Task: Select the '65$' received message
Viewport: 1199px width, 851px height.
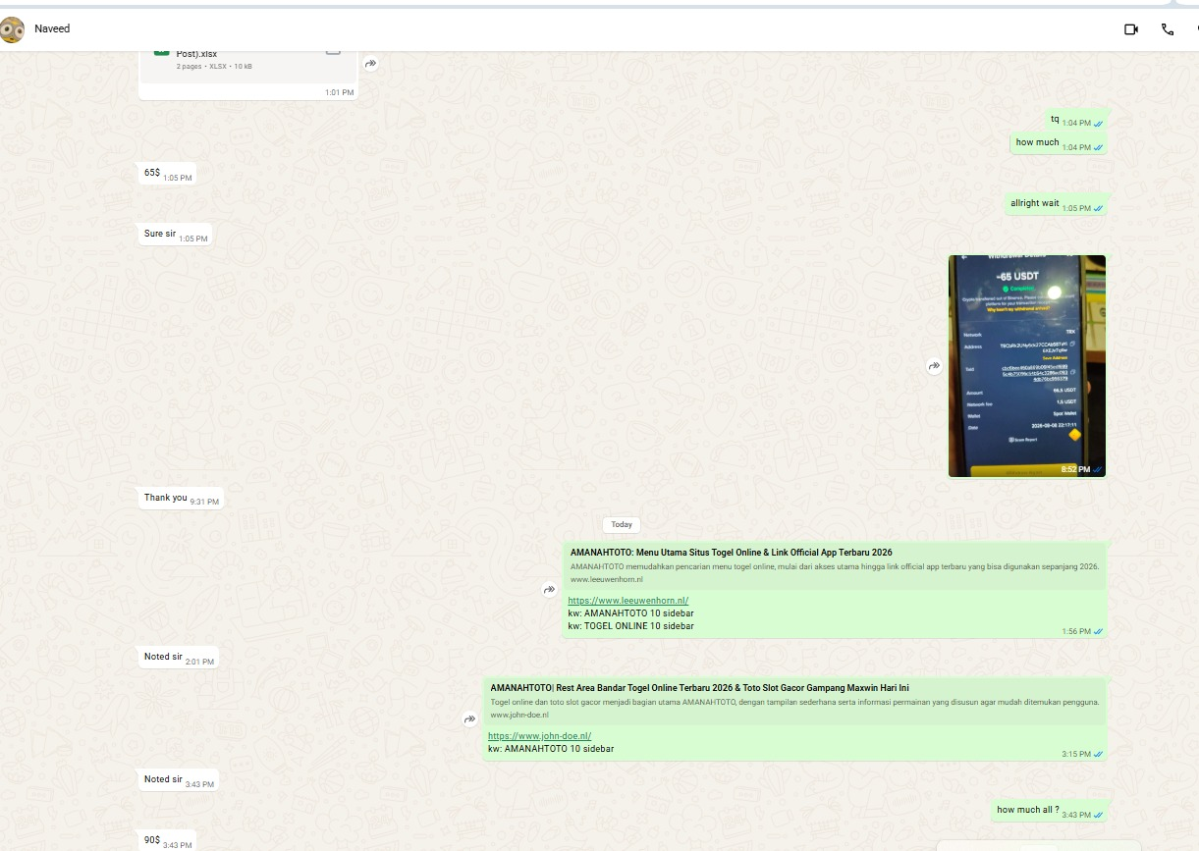Action: [x=167, y=174]
